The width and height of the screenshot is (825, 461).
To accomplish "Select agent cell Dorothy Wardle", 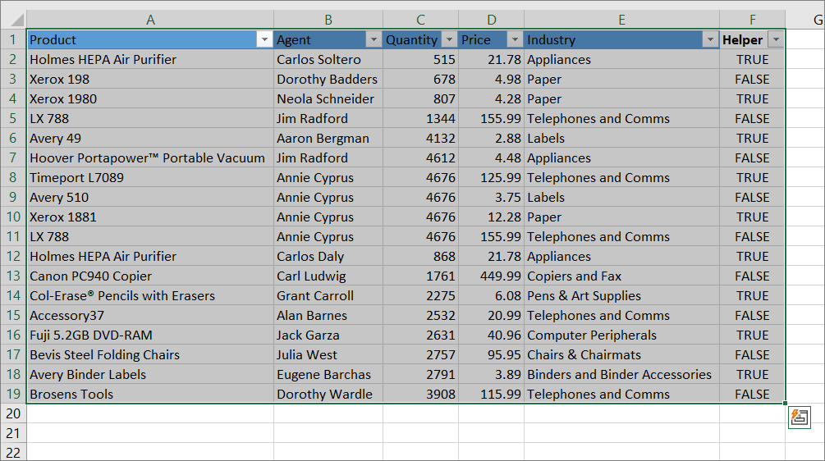I will point(328,395).
